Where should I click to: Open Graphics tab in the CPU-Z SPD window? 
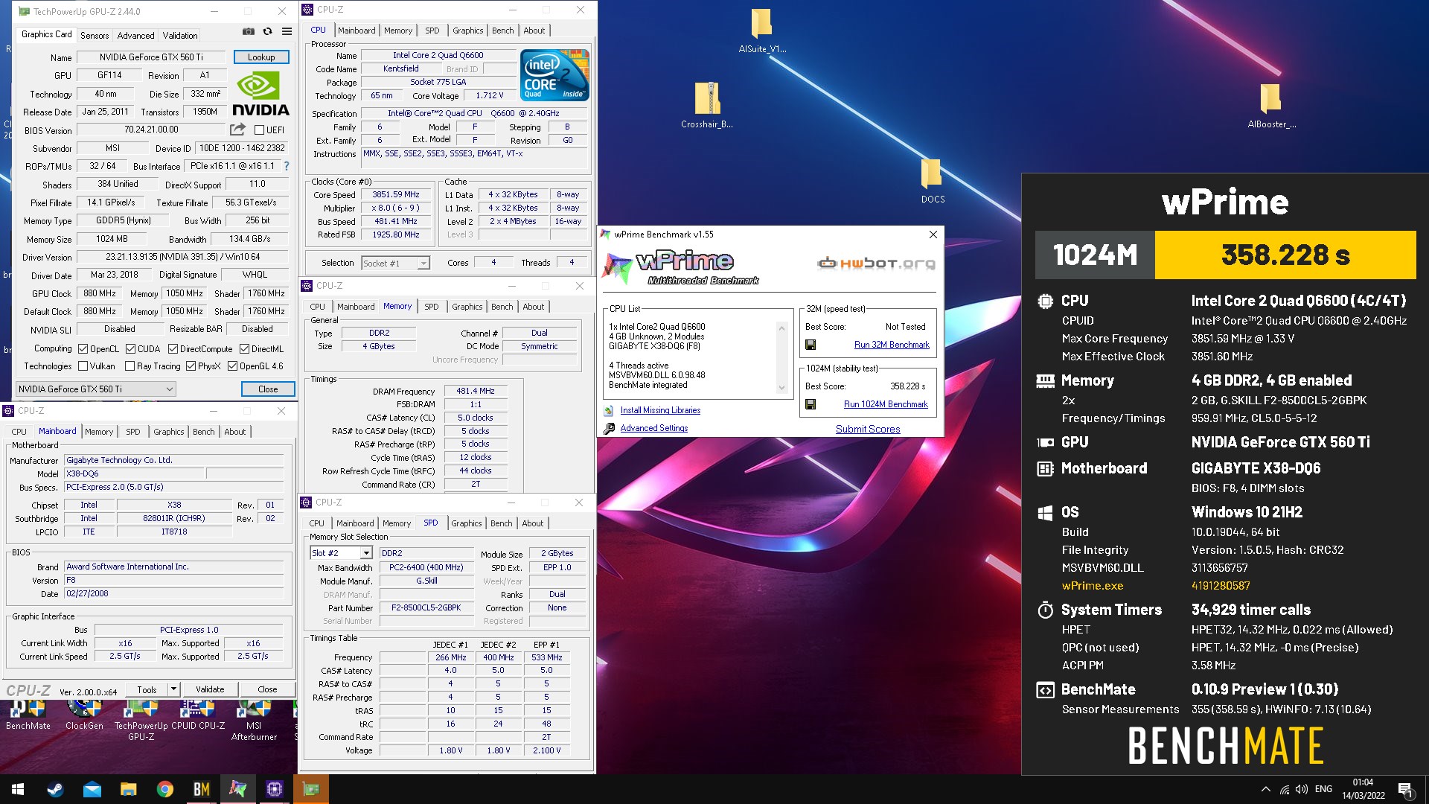(467, 523)
